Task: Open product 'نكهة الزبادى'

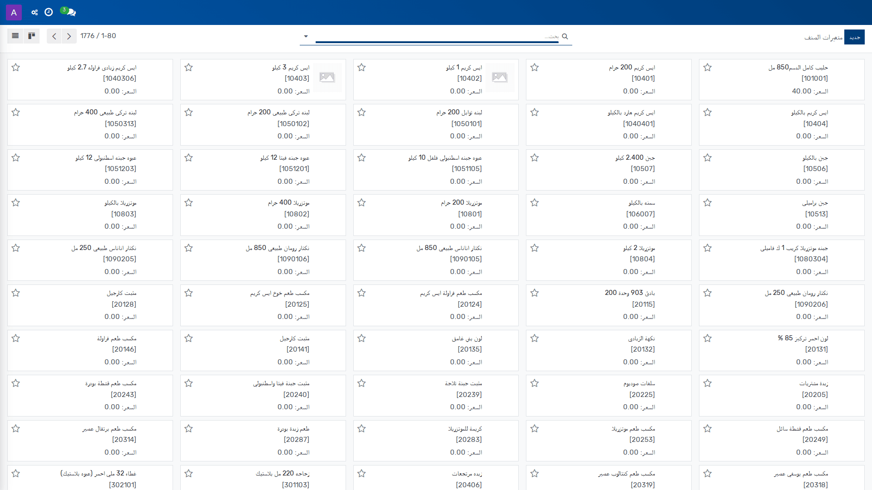Action: click(641, 338)
